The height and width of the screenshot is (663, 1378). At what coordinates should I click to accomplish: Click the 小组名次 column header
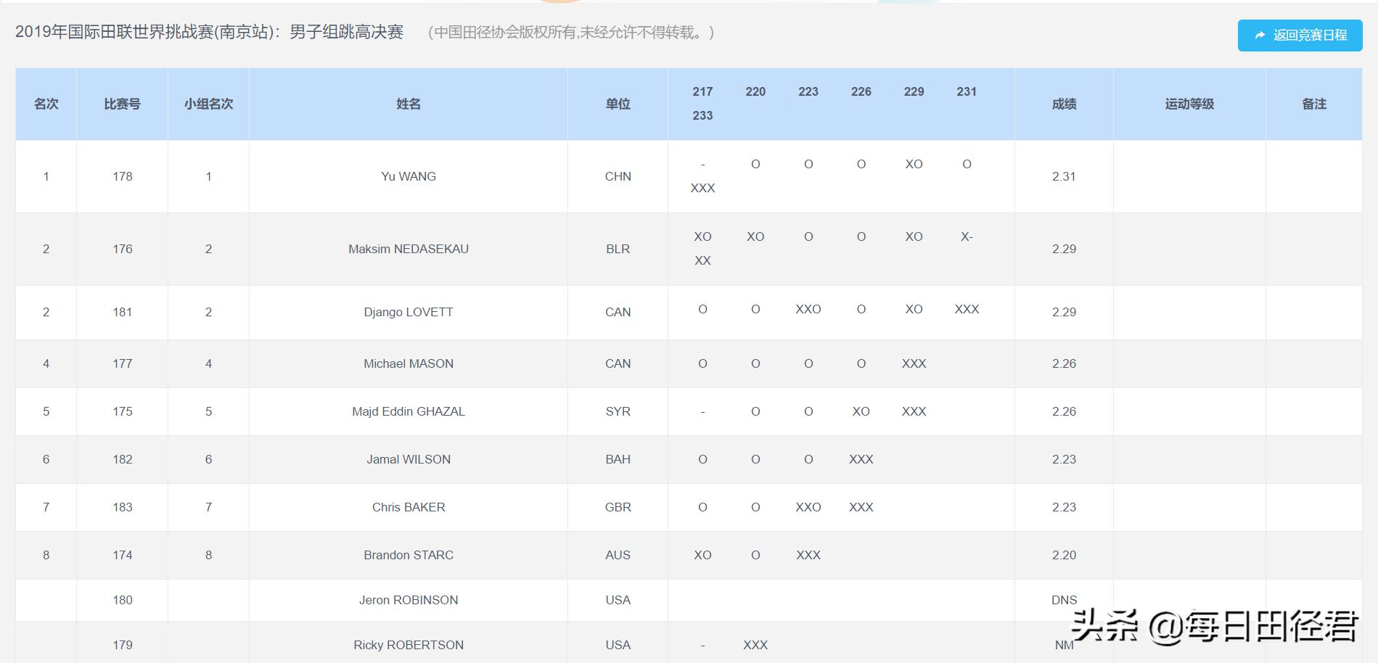point(208,104)
